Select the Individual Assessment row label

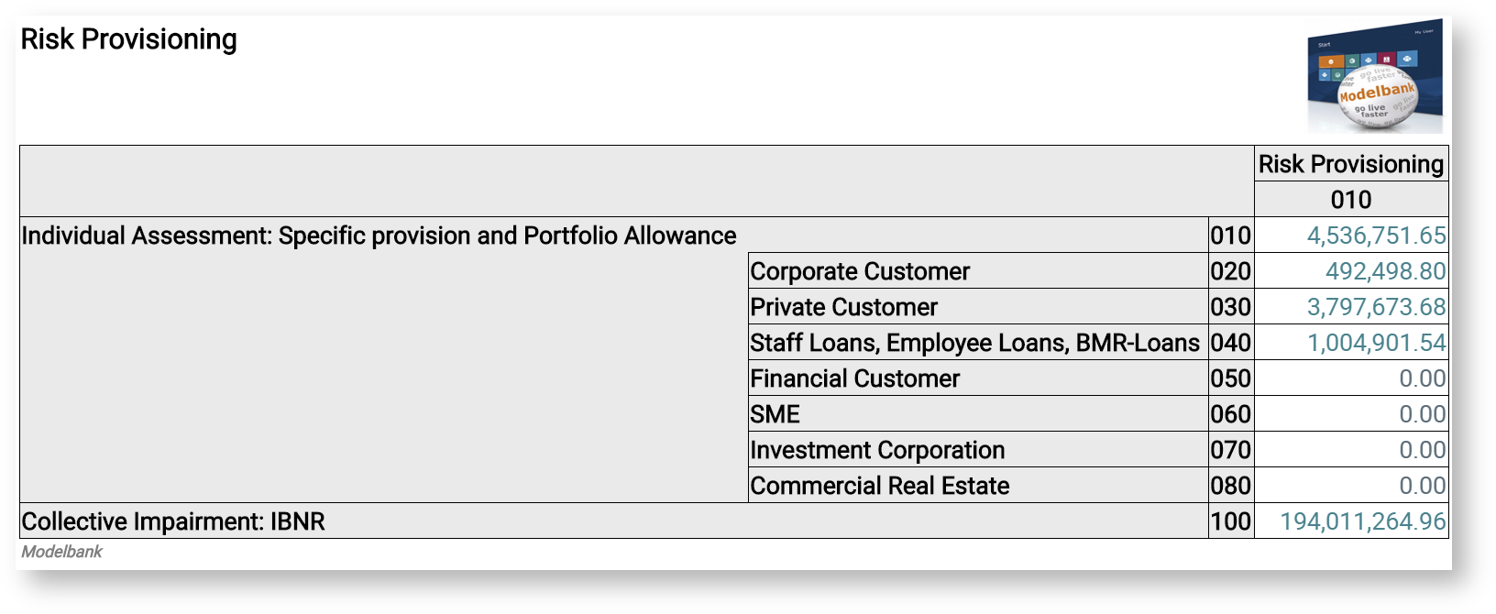point(379,236)
